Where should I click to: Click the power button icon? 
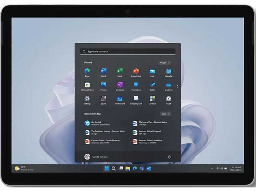[x=169, y=157]
